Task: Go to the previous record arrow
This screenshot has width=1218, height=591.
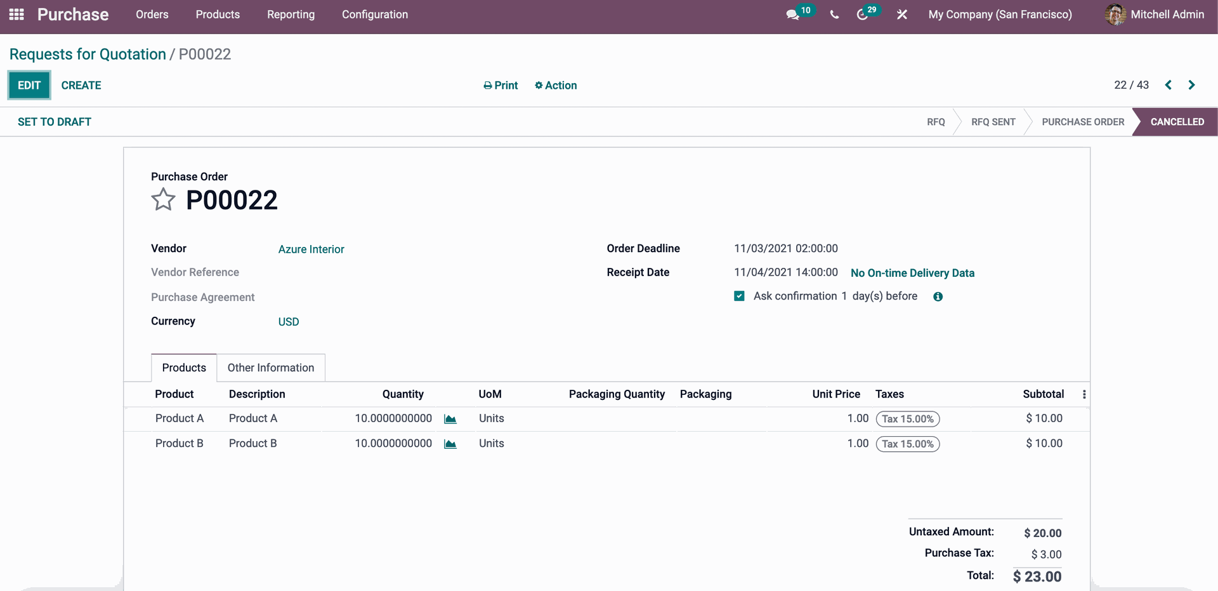Action: coord(1168,85)
